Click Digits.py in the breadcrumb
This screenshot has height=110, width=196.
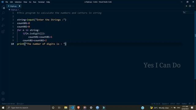pyautogui.click(x=14, y=10)
